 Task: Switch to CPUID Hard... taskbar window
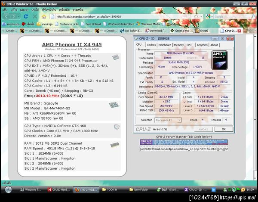point(59,190)
